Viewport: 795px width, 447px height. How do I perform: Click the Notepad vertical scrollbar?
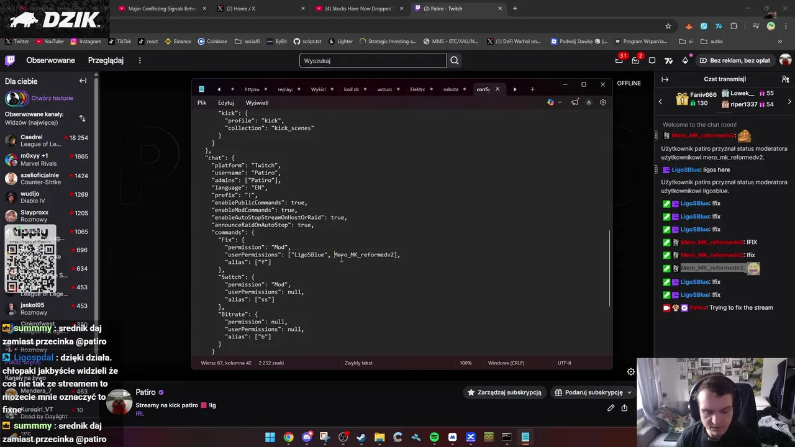click(x=609, y=268)
